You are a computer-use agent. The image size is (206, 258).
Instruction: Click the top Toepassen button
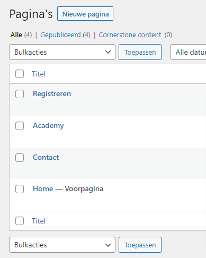point(140,52)
